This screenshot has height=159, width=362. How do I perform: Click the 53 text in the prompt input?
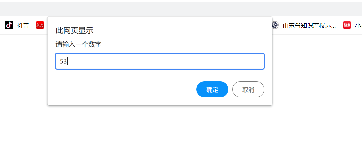point(63,61)
